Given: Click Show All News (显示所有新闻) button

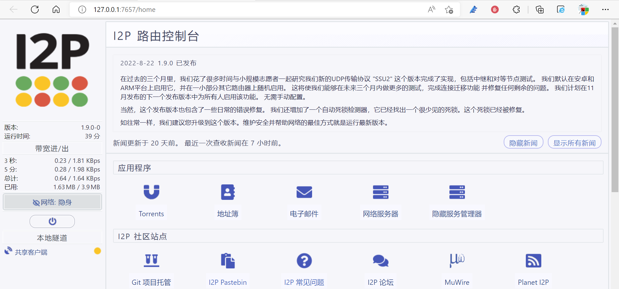Looking at the screenshot, I should pyautogui.click(x=575, y=143).
